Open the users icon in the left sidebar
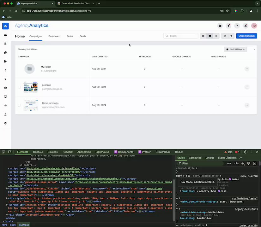Image resolution: width=261 pixels, height=227 pixels. [x=5, y=35]
